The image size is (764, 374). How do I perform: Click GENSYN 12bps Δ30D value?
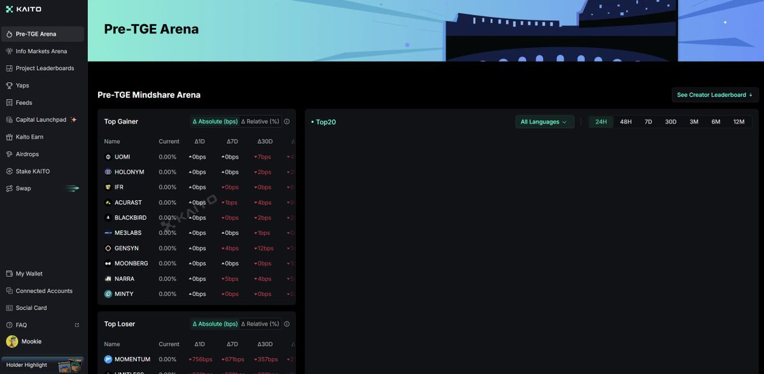(x=264, y=249)
